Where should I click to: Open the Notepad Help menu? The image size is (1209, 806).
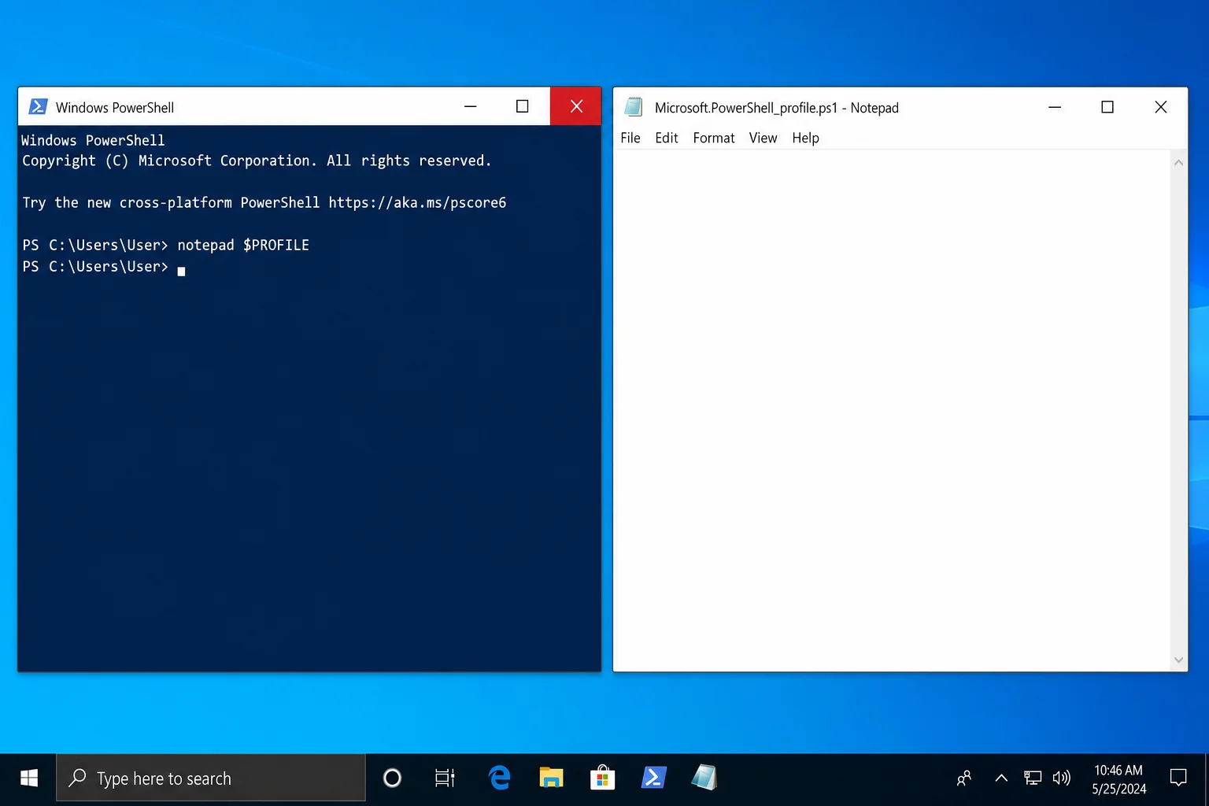coord(805,138)
